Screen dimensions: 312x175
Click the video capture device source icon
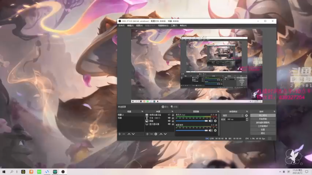point(147,115)
